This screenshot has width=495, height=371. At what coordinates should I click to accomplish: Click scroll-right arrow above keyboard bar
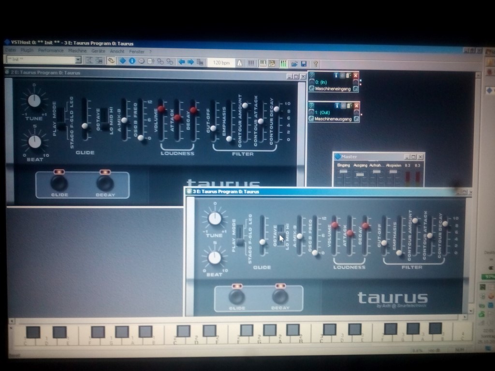tap(465, 317)
